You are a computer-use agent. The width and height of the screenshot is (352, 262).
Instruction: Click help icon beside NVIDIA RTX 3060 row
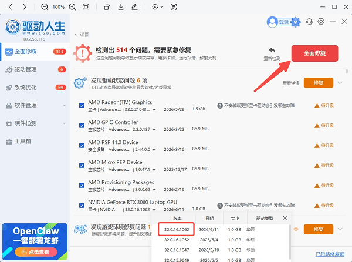(x=220, y=206)
